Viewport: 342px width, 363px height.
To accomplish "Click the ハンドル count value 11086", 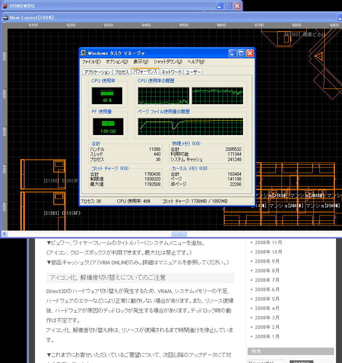I will (155, 149).
